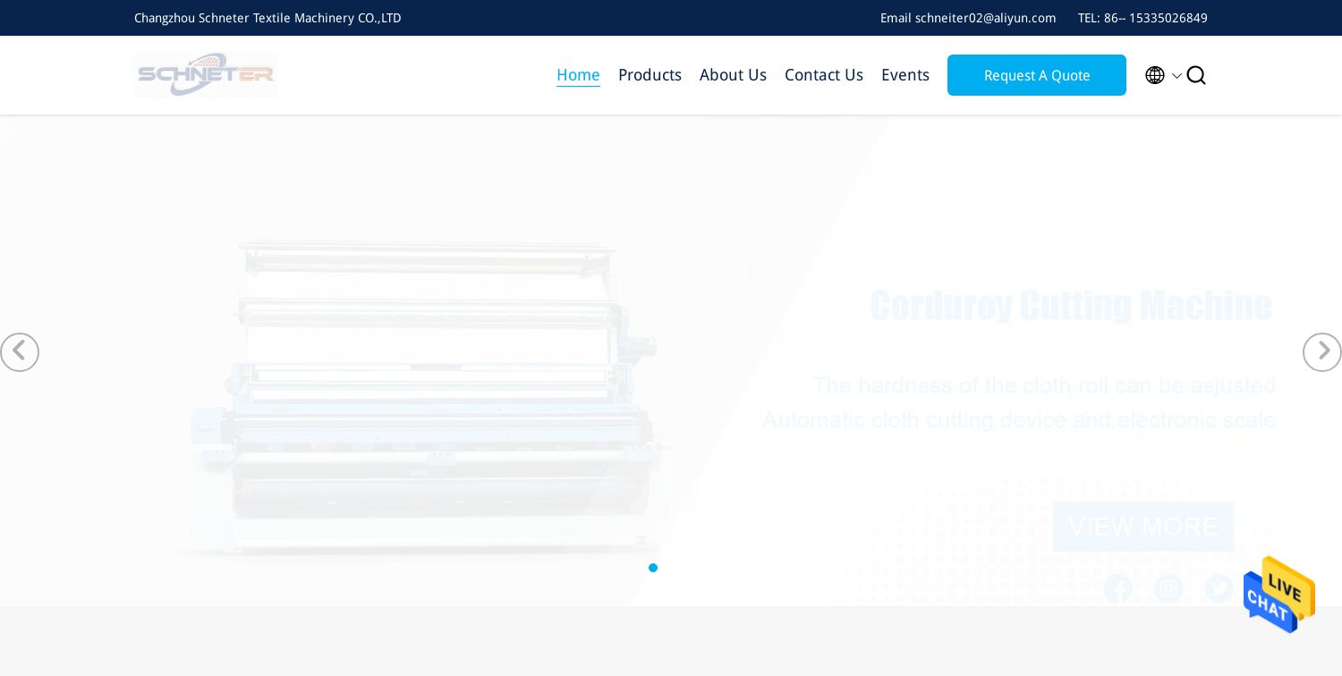Open the search magnifier icon
The height and width of the screenshot is (676, 1342).
[1196, 75]
